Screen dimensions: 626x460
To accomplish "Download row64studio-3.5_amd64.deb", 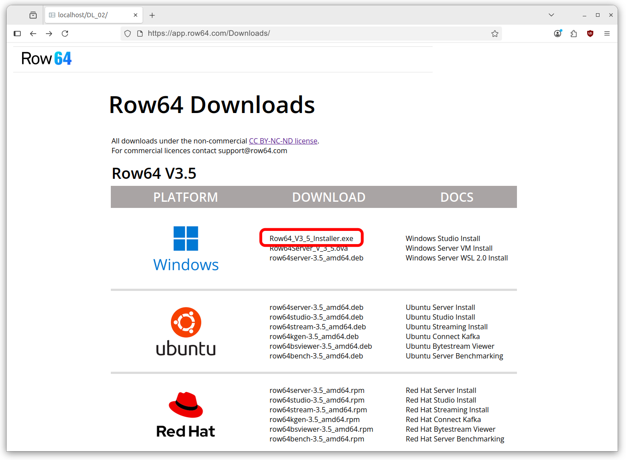I will [317, 317].
